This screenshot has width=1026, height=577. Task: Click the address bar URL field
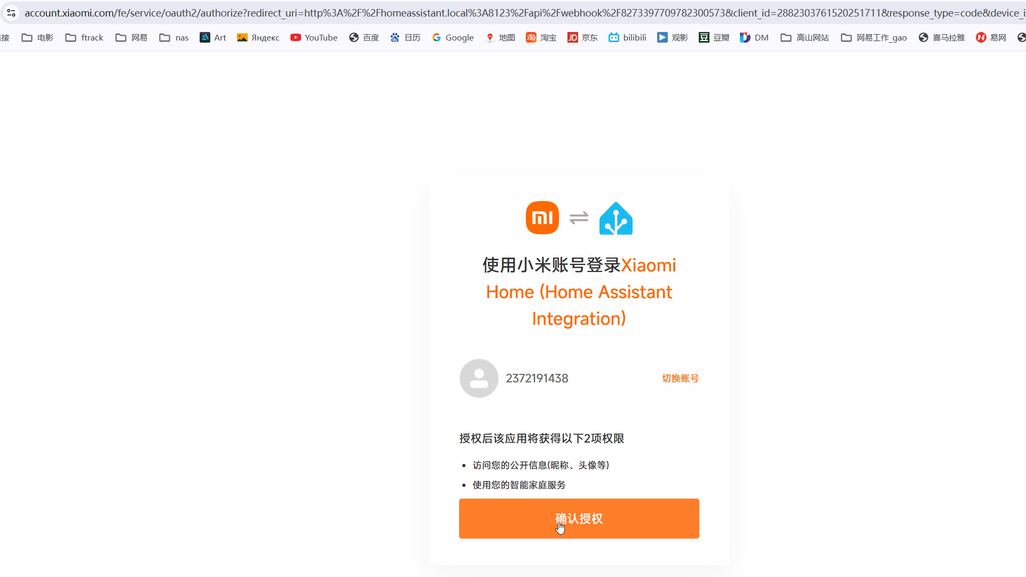coord(523,12)
